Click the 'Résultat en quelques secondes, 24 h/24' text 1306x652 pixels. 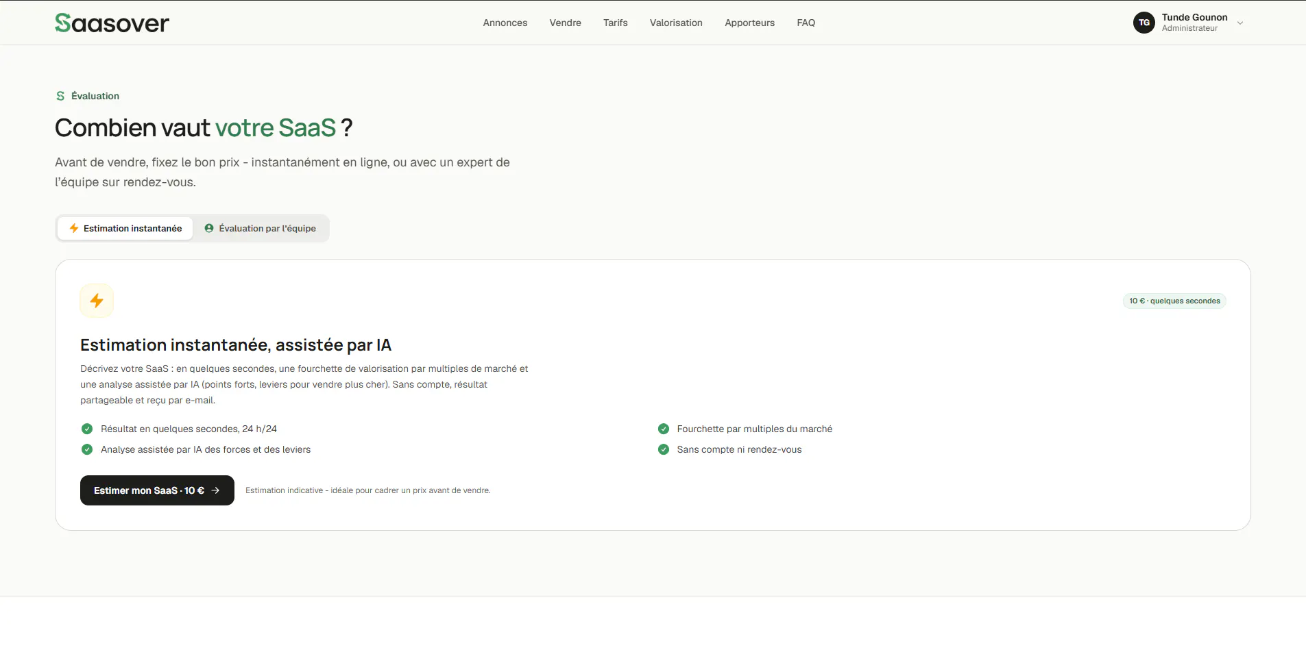click(189, 429)
